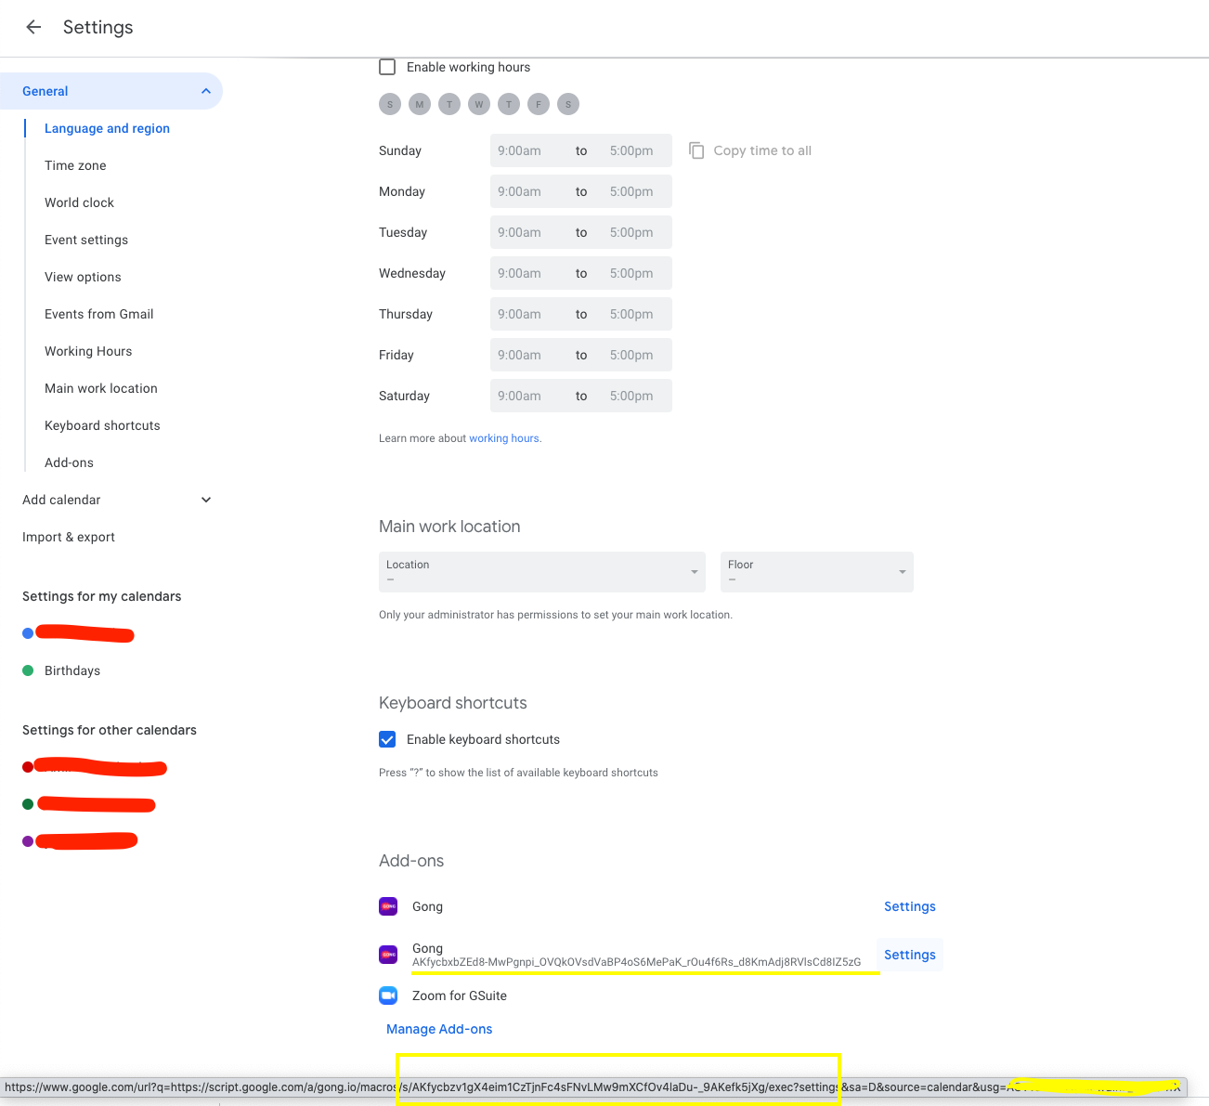This screenshot has height=1106, width=1209.
Task: Collapse the General section
Action: (x=205, y=91)
